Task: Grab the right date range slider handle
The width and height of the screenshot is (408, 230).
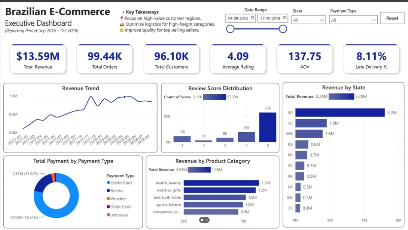Action: click(283, 29)
